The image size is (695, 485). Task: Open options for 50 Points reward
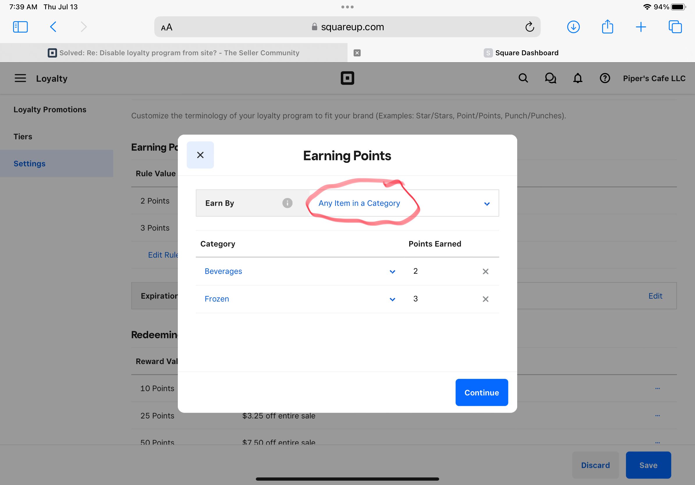(657, 442)
